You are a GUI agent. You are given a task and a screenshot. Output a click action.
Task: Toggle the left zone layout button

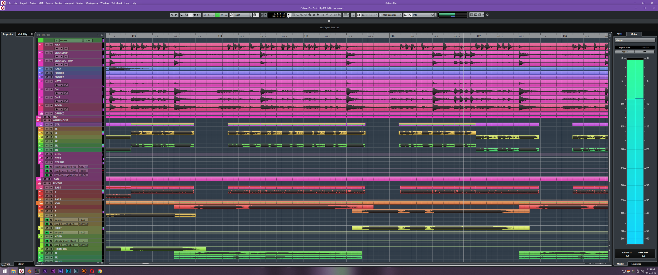pos(471,15)
